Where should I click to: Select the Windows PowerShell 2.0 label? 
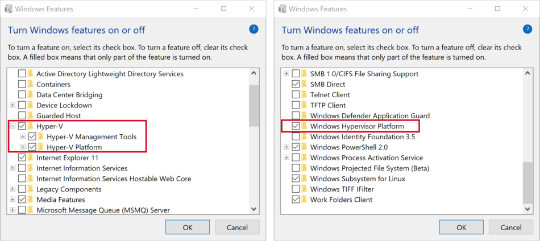[349, 147]
